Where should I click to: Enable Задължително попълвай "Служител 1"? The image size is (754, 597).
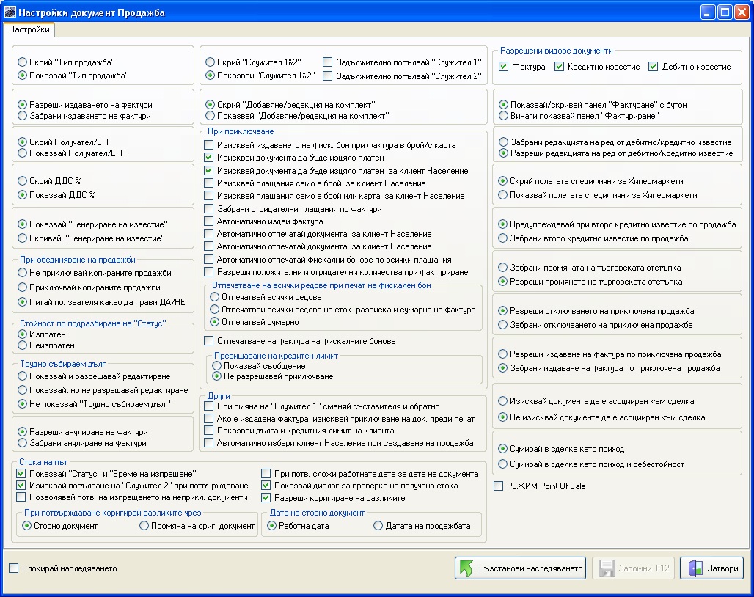point(327,62)
